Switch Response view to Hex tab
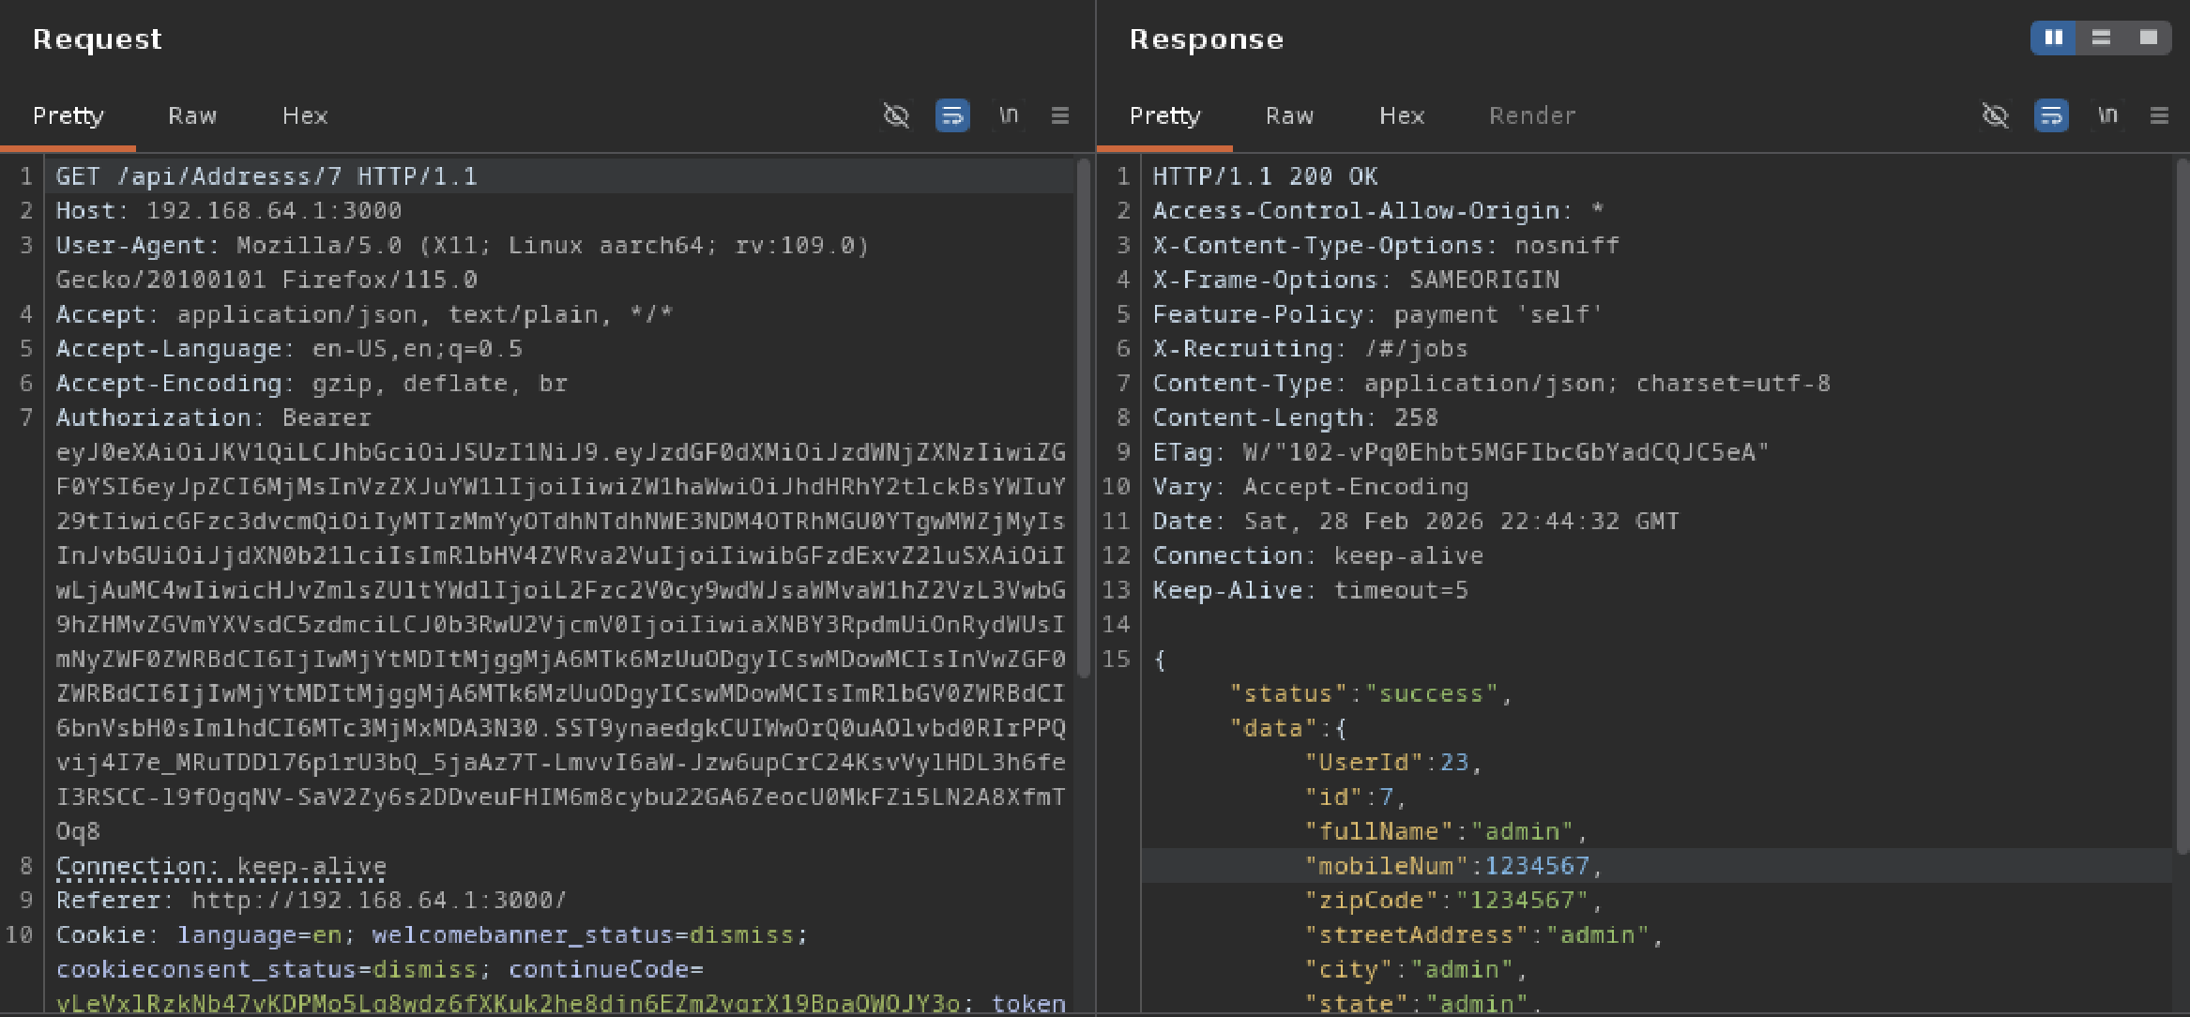This screenshot has width=2190, height=1017. click(1402, 115)
